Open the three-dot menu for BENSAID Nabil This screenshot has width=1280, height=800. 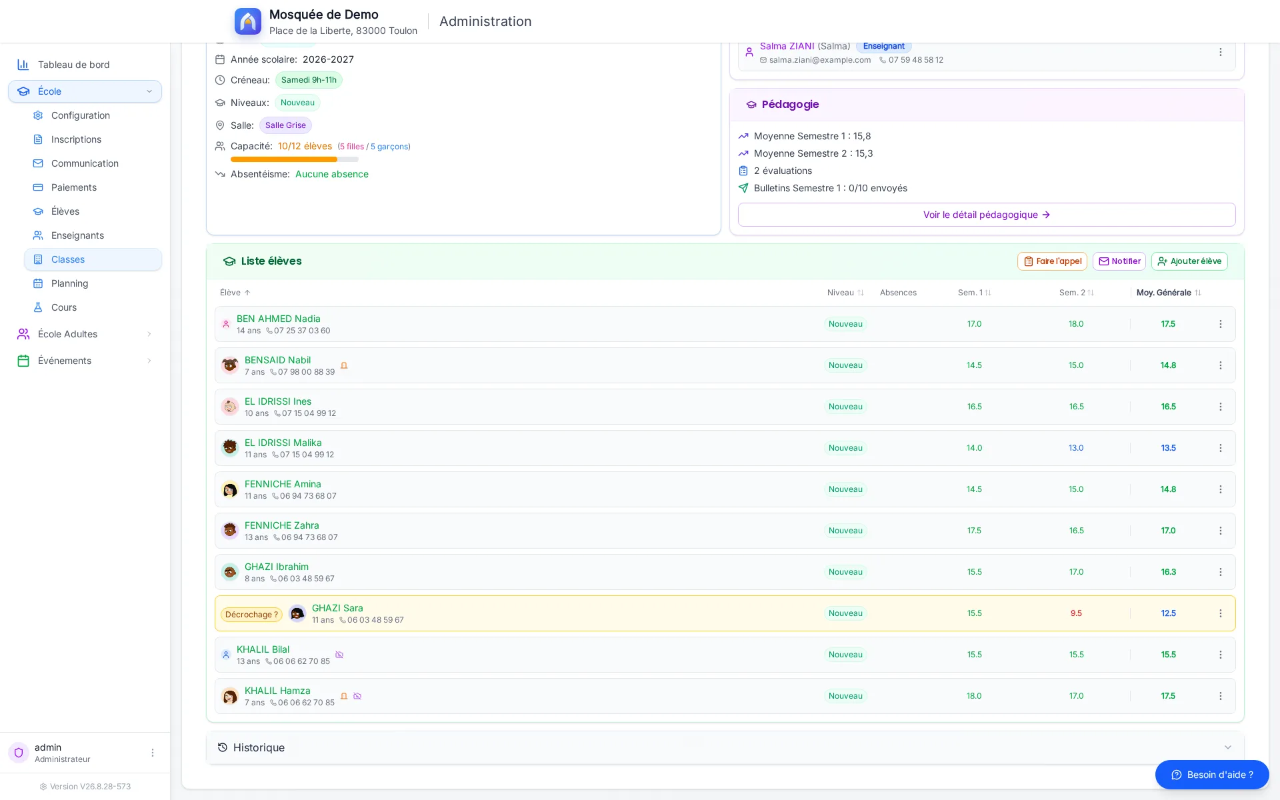point(1221,365)
